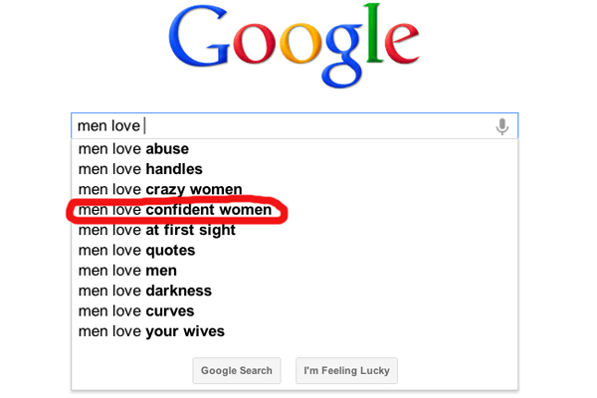Select suggestion 'men love handles'
Image resolution: width=597 pixels, height=398 pixels.
pyautogui.click(x=295, y=169)
